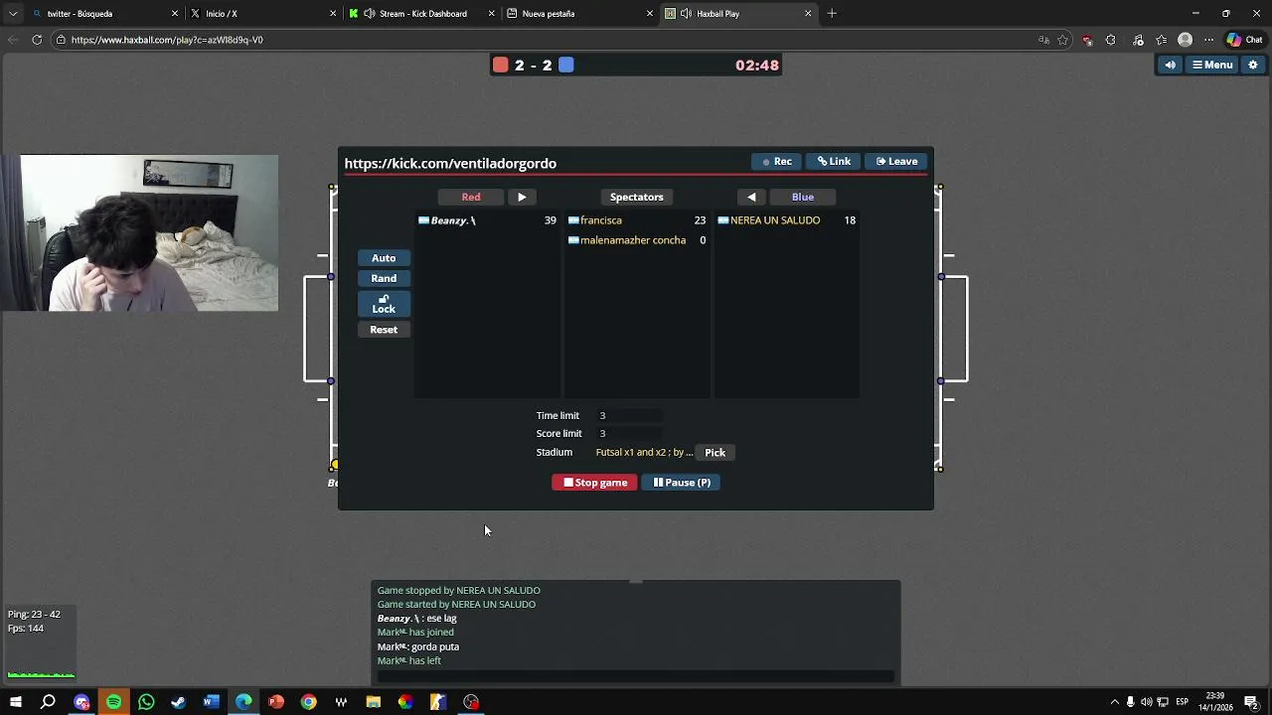Viewport: 1272px width, 715px height.
Task: Switch ESP keyboard language
Action: tap(1183, 702)
